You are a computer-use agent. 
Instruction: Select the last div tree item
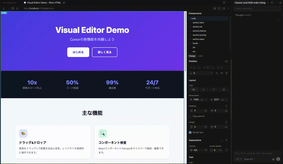coord(194,52)
